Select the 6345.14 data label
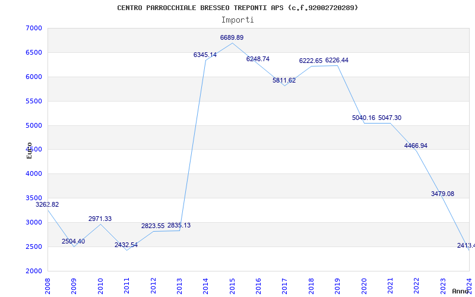Viewport: 475px width, 297px height. coord(205,55)
